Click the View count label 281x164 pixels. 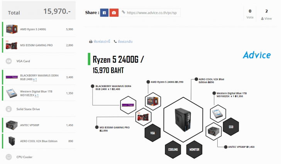(x=266, y=19)
